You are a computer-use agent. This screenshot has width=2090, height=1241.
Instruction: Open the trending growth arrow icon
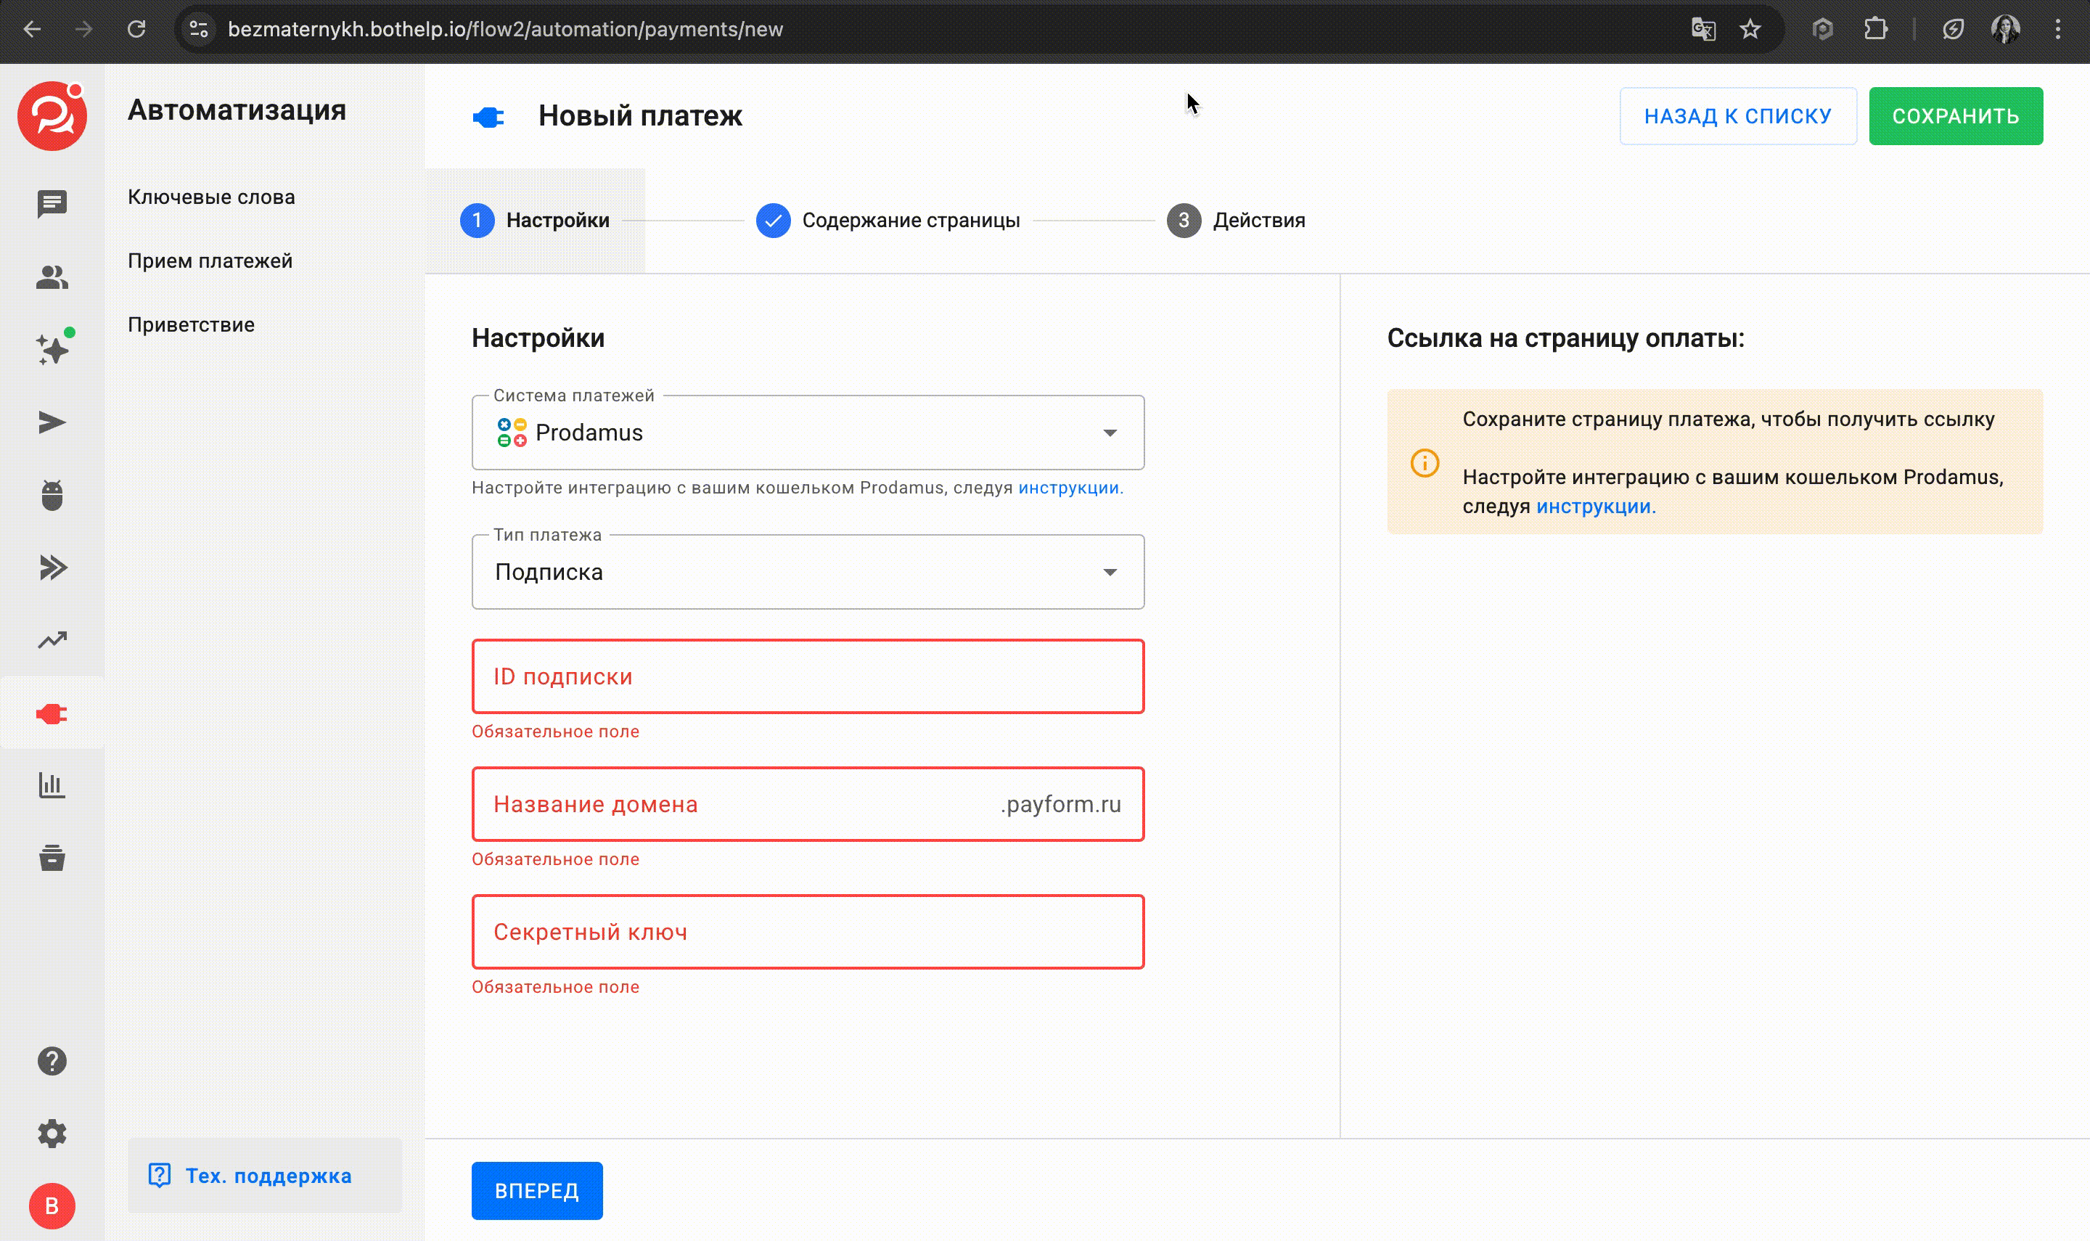click(52, 640)
